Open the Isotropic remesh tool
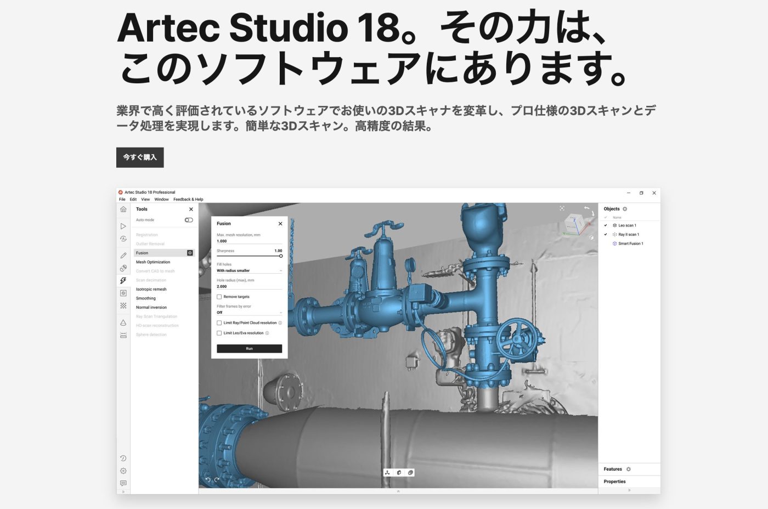Screen dimensions: 768x509 pyautogui.click(x=151, y=289)
